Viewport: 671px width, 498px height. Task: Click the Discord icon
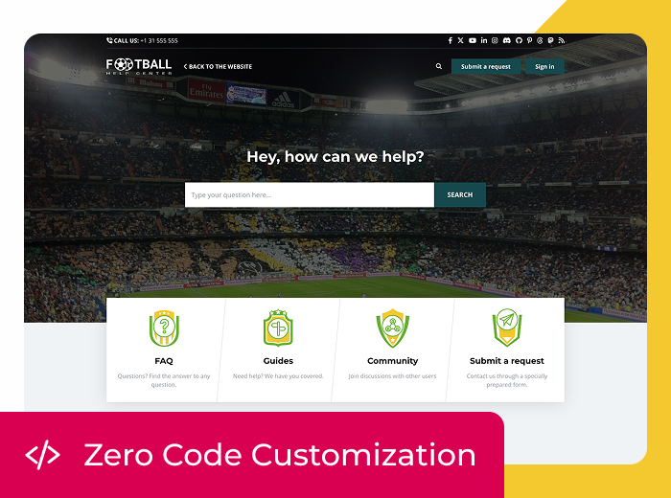[x=507, y=40]
